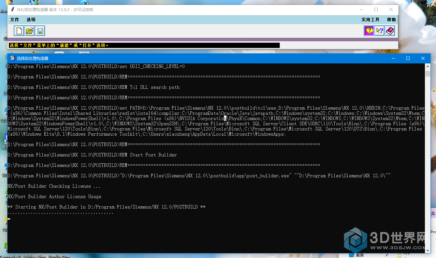The image size is (436, 258).
Task: Open the 帮助 menu
Action: point(391,20)
